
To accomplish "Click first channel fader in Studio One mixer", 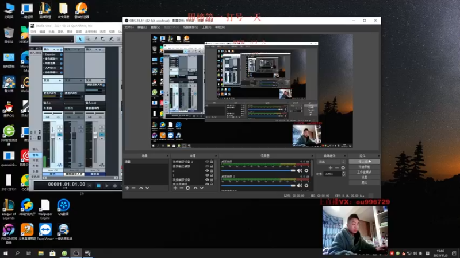I will pos(53,136).
